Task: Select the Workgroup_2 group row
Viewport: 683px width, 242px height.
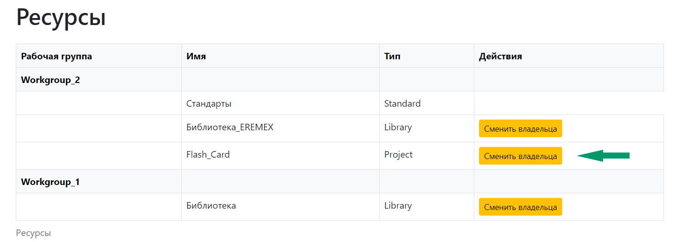Action: pos(51,80)
